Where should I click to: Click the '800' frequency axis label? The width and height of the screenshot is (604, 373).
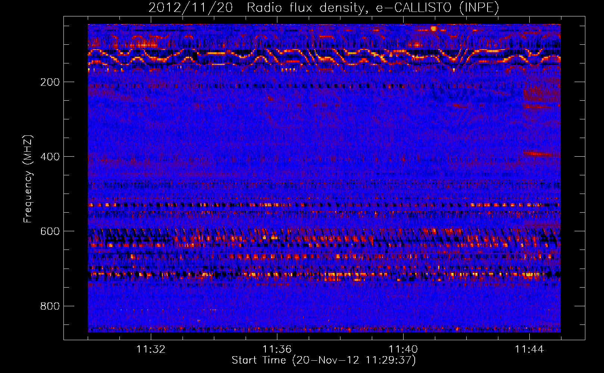point(50,306)
